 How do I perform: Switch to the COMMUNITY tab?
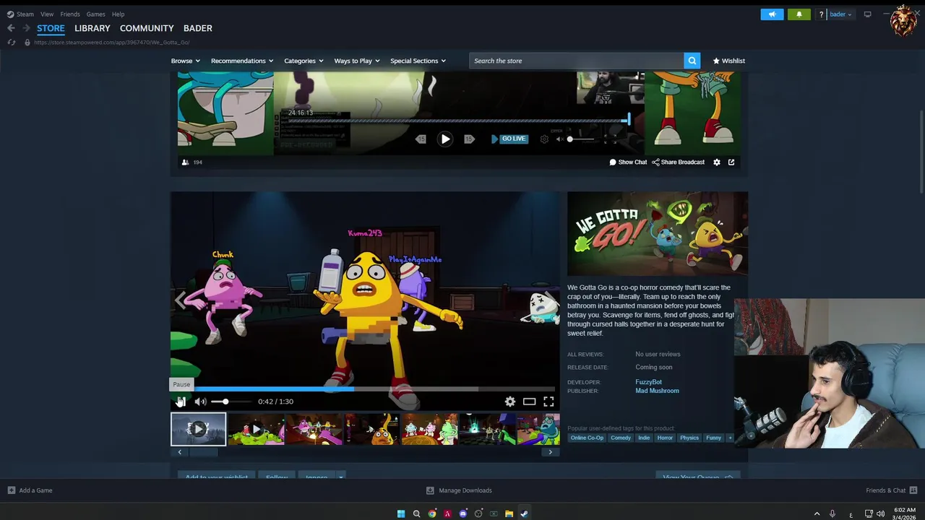[x=147, y=28]
